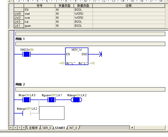Select the LW0 row header

[x=19, y=14]
